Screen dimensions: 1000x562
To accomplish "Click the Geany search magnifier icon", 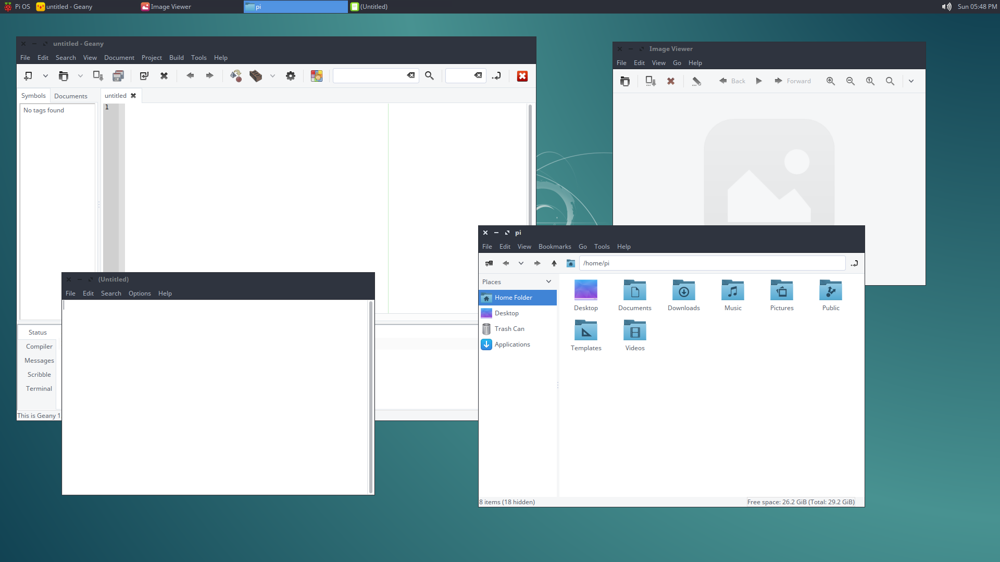I will (429, 76).
